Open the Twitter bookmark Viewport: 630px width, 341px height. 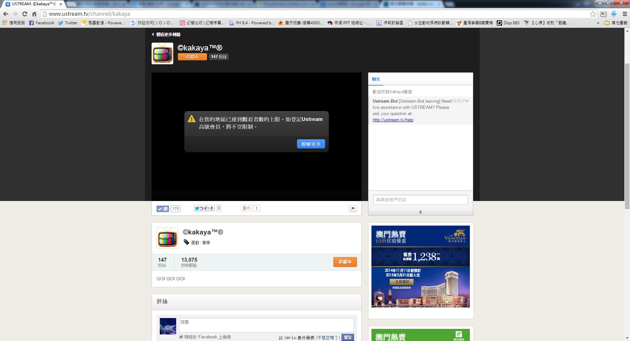(68, 23)
